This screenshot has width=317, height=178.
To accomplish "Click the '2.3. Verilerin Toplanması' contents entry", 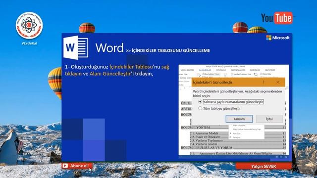I will (x=206, y=140).
